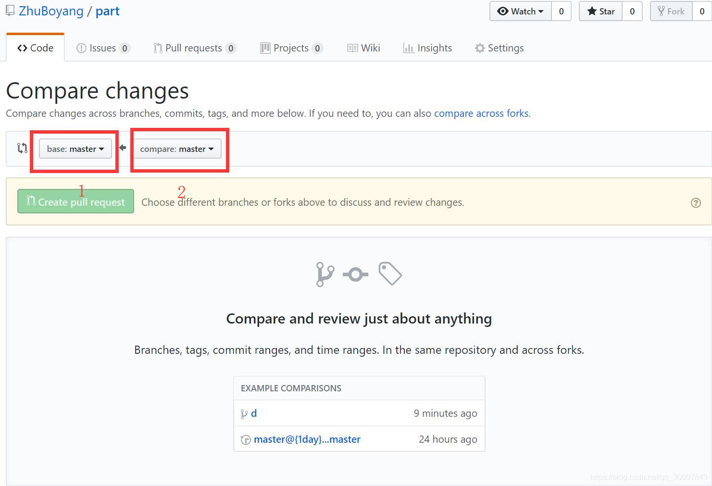Open the part repository link
Screen dimensions: 712x486
coord(107,11)
